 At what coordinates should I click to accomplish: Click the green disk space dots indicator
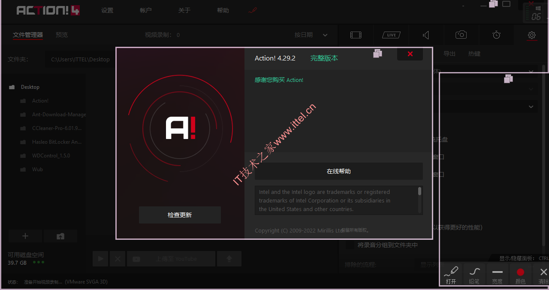point(39,262)
